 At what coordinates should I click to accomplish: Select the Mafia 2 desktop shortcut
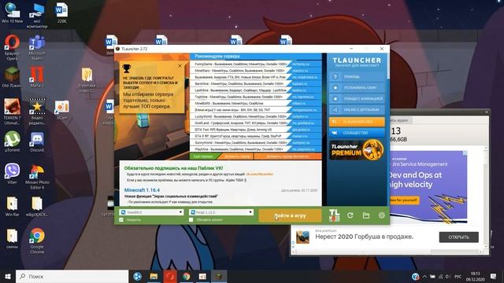click(x=37, y=77)
